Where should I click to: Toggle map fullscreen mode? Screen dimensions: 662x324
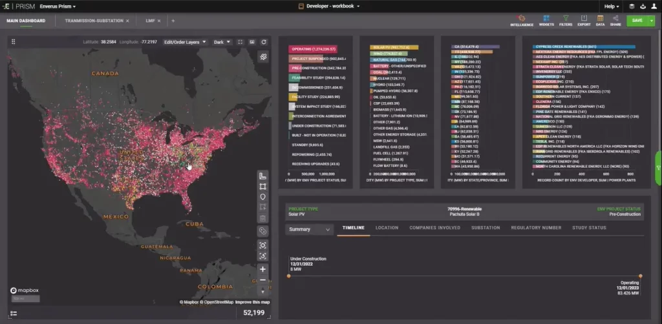(240, 42)
